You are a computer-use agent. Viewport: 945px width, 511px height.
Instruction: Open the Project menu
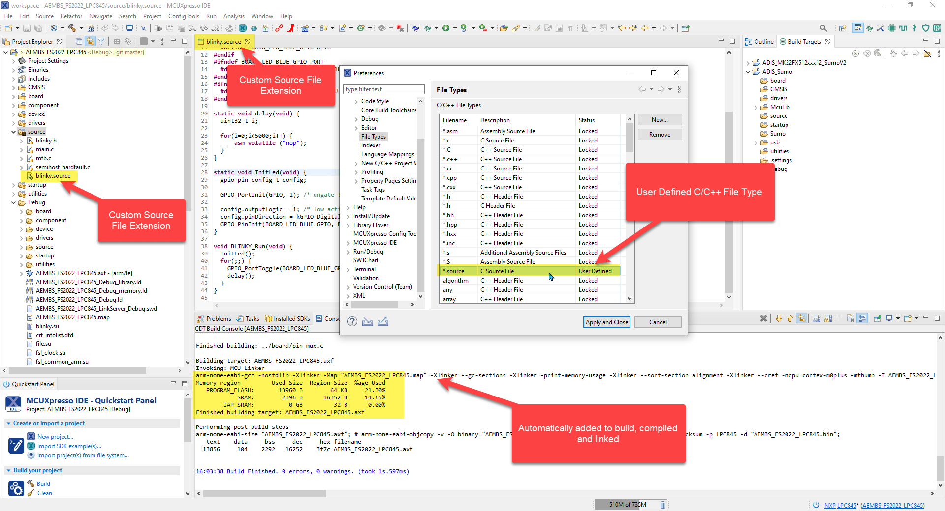152,16
